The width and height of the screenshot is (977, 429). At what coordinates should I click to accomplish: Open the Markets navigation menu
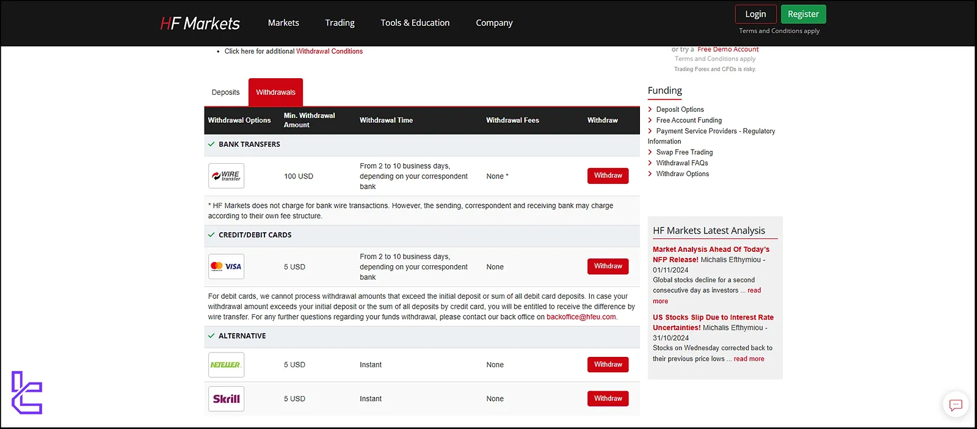coord(283,23)
